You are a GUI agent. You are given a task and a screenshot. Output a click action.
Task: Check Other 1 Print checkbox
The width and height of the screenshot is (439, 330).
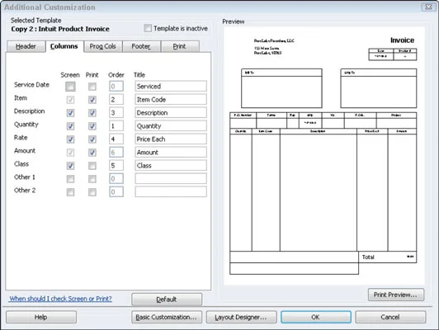click(x=92, y=179)
